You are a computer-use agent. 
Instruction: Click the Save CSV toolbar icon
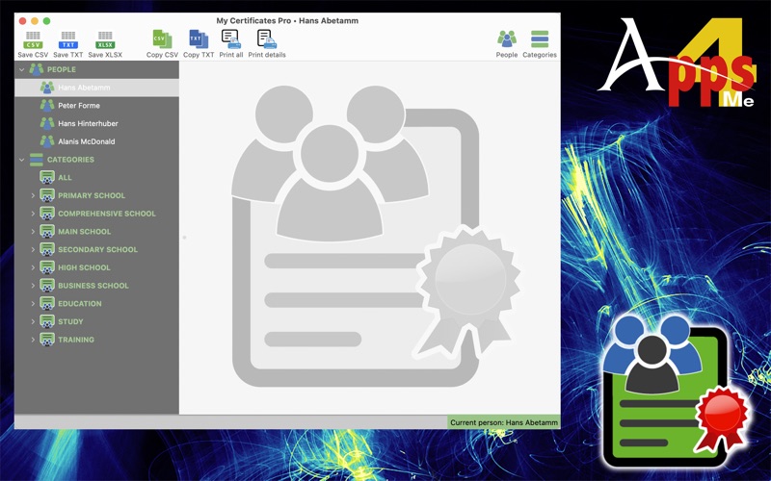[x=33, y=39]
